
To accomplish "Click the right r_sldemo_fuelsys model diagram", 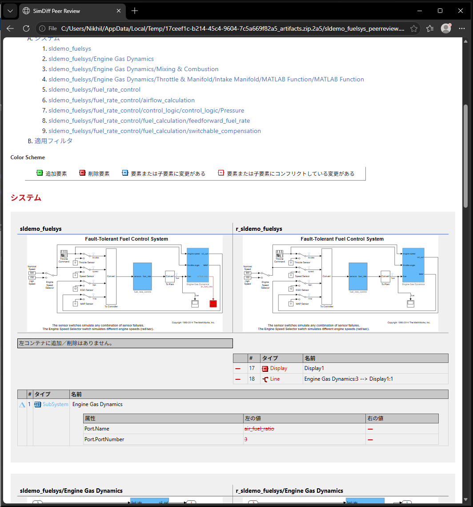I will pos(341,283).
